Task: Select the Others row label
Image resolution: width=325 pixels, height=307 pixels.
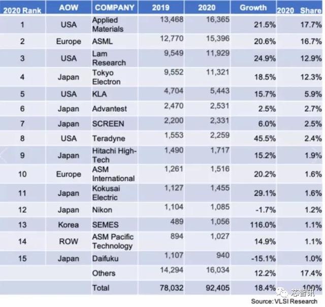Action: point(104,273)
